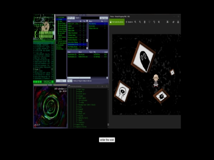Click the Year column header

point(102,21)
